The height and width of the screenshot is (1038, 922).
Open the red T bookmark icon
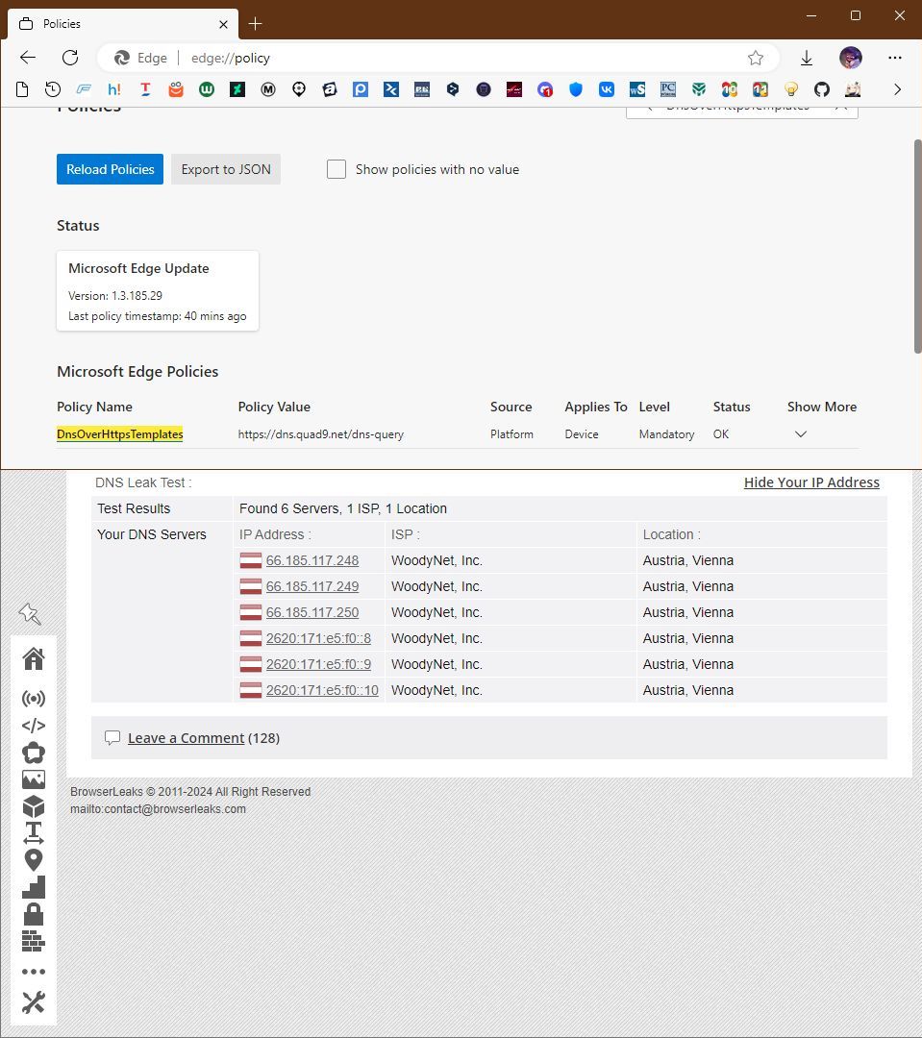click(145, 89)
